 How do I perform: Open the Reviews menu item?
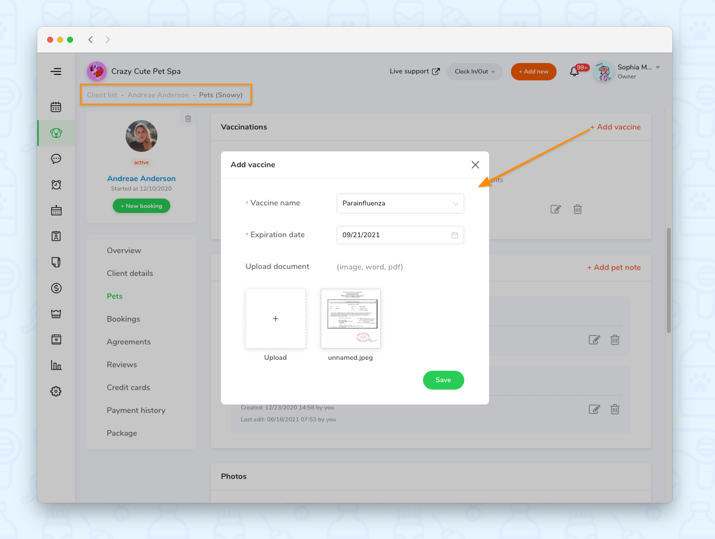(x=122, y=365)
